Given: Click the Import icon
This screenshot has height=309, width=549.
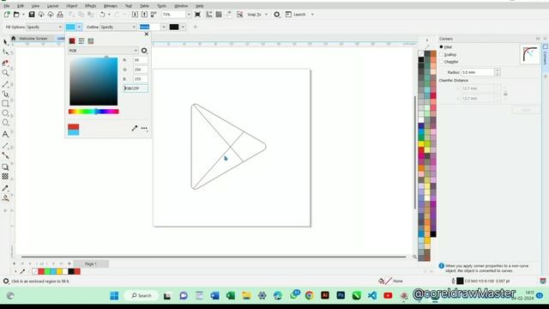Looking at the screenshot, I should tap(135, 15).
